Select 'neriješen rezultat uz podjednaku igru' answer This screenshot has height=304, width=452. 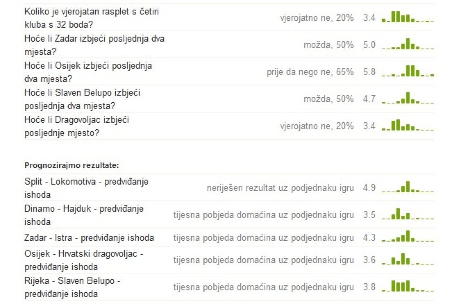280,188
